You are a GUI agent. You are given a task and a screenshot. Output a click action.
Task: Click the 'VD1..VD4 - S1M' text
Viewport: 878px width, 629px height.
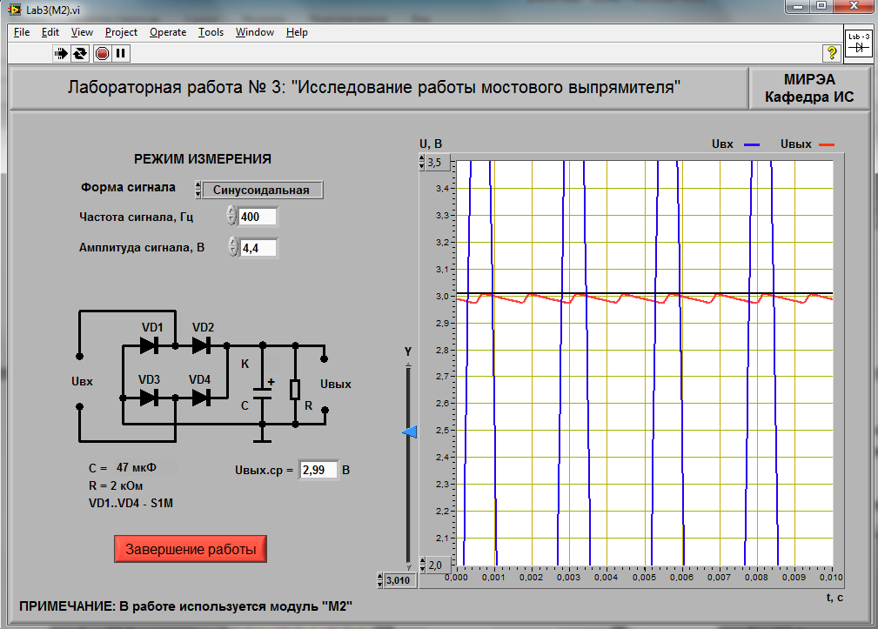pos(131,503)
